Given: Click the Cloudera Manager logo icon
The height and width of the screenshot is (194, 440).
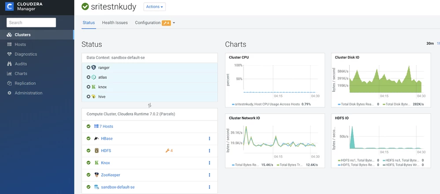Looking at the screenshot, I should [10, 6].
